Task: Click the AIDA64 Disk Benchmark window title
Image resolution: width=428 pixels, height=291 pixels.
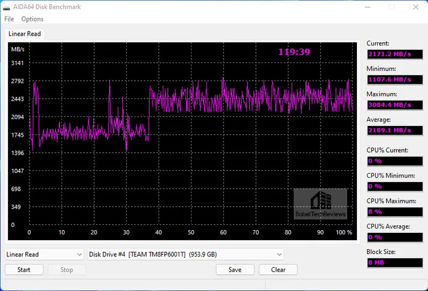Action: click(x=47, y=7)
